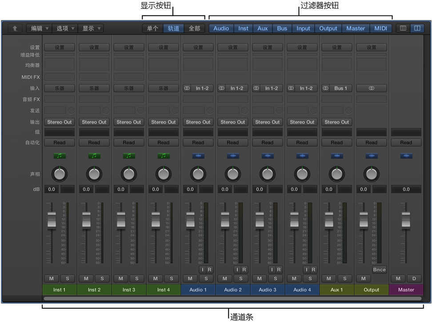
Task: Click the 设置 button on Audio 3
Action: point(268,48)
